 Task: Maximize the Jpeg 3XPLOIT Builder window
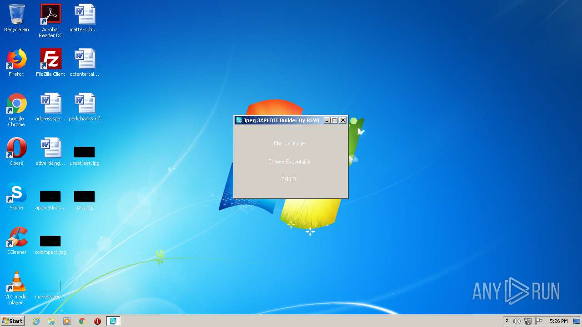click(335, 120)
